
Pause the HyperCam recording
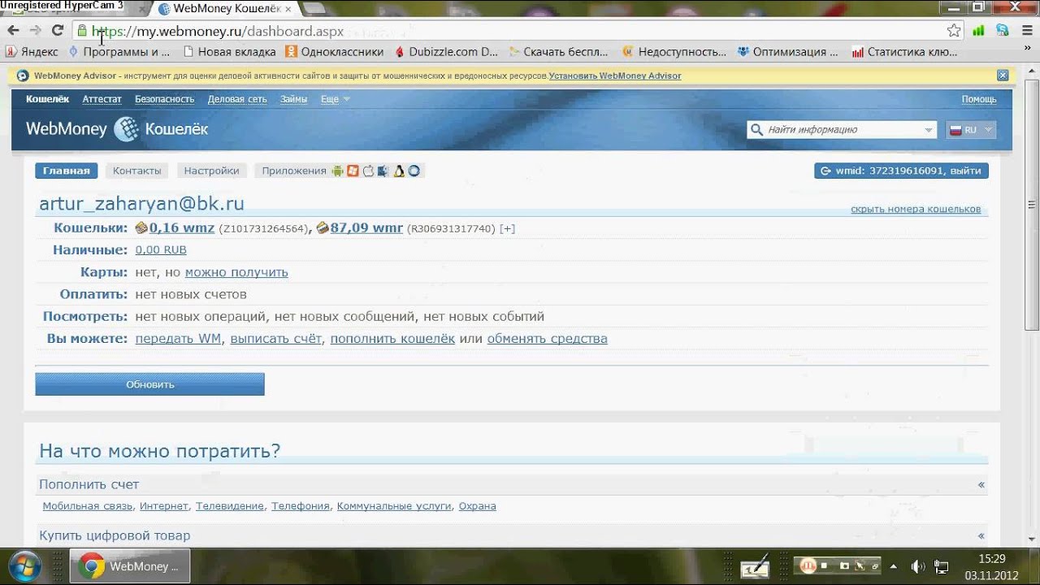click(808, 565)
